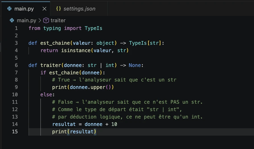Click the breadcrumb chevron separator after main.py

click(40, 21)
